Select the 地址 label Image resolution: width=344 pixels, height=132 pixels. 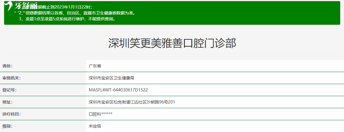point(7,102)
